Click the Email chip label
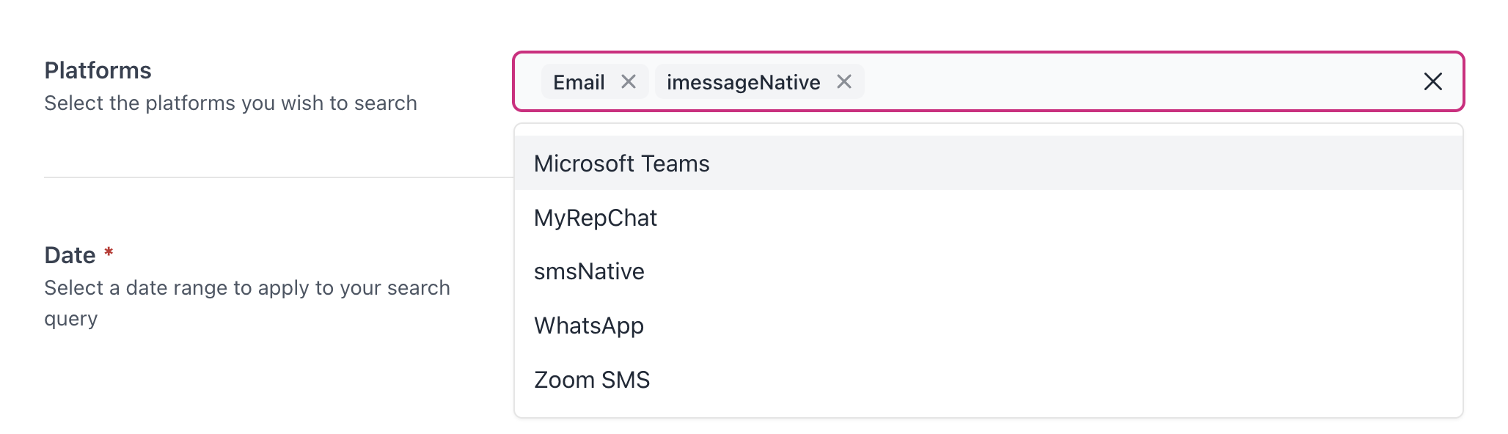 [579, 82]
